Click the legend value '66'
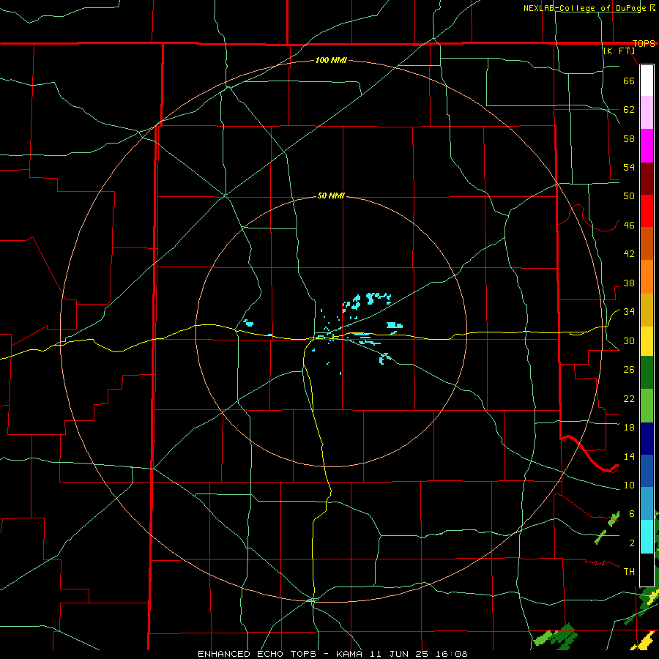Image resolution: width=659 pixels, height=659 pixels. [629, 81]
